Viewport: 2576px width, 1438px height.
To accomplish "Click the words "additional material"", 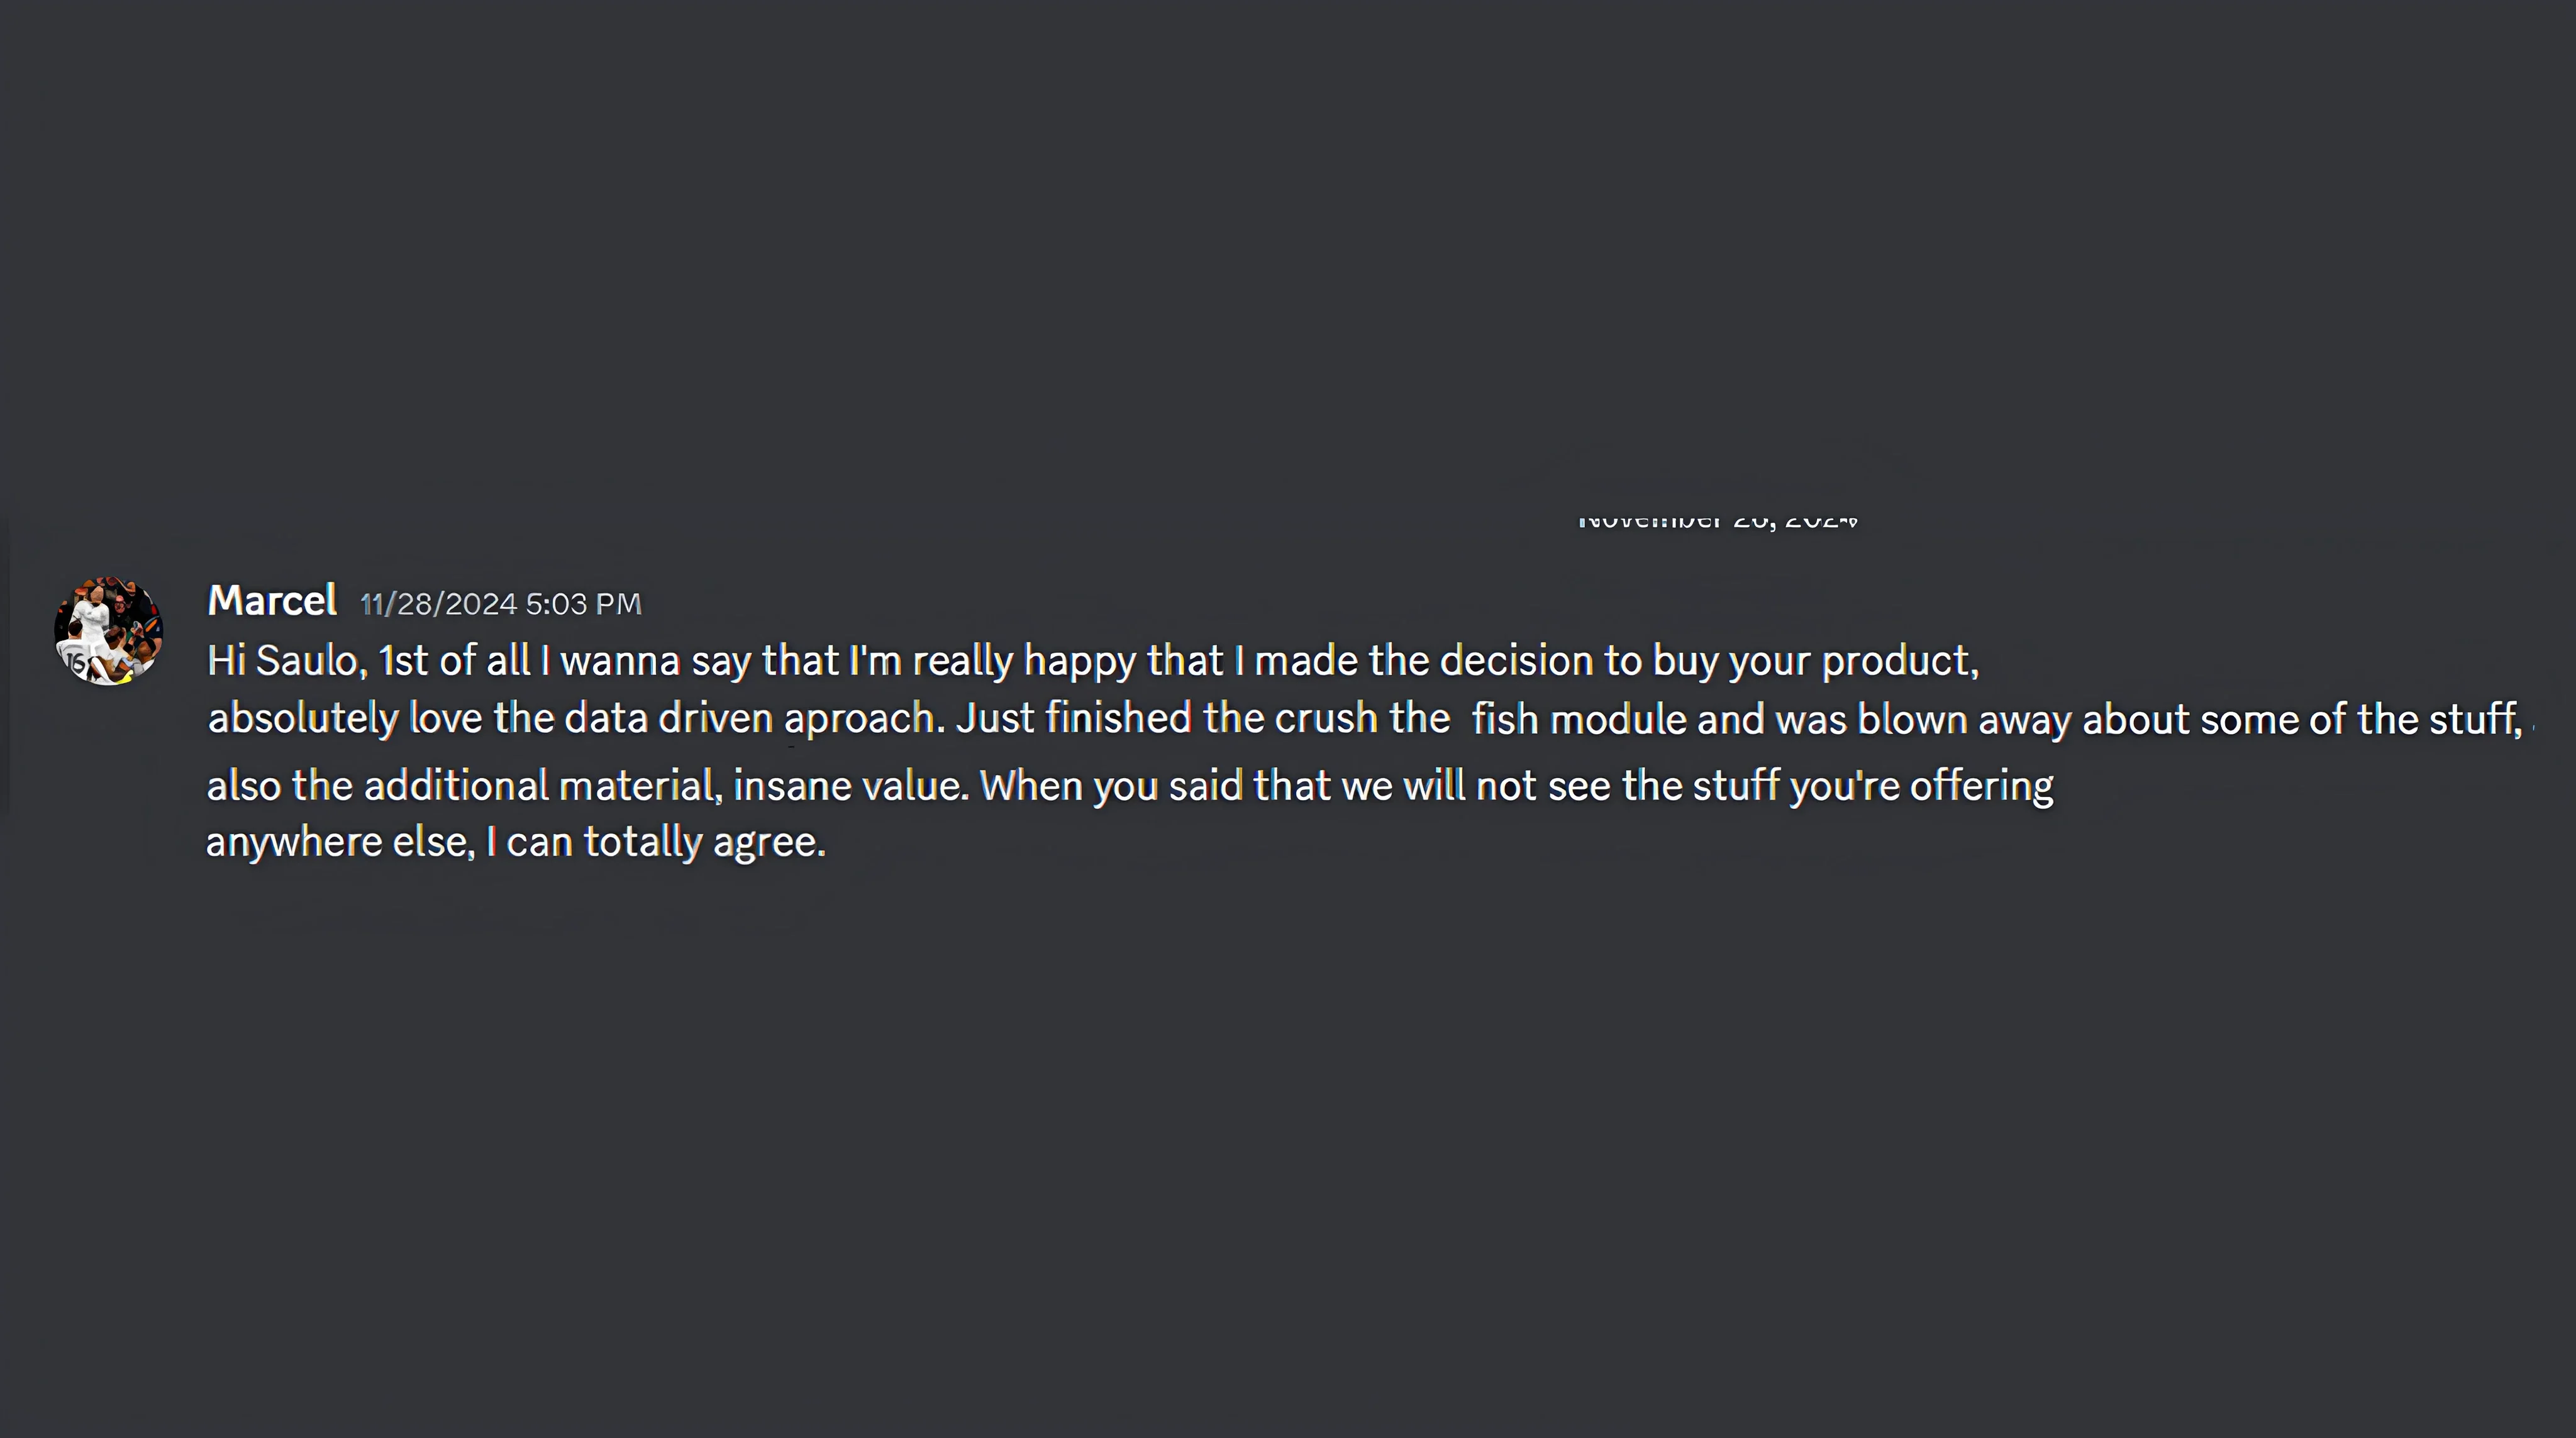I will [542, 786].
